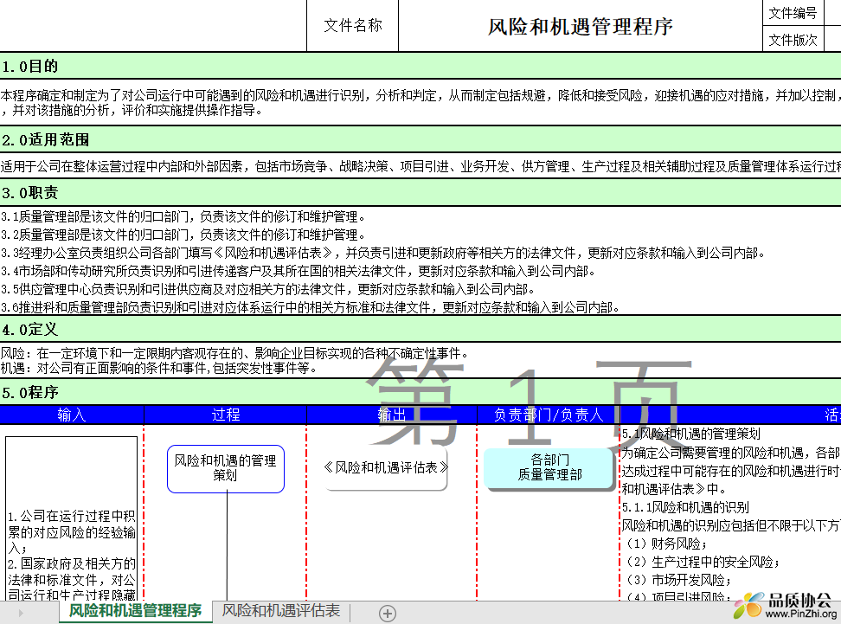Viewport: 841px width, 624px height.
Task: Click the 机遇 definition line
Action: coord(158,368)
